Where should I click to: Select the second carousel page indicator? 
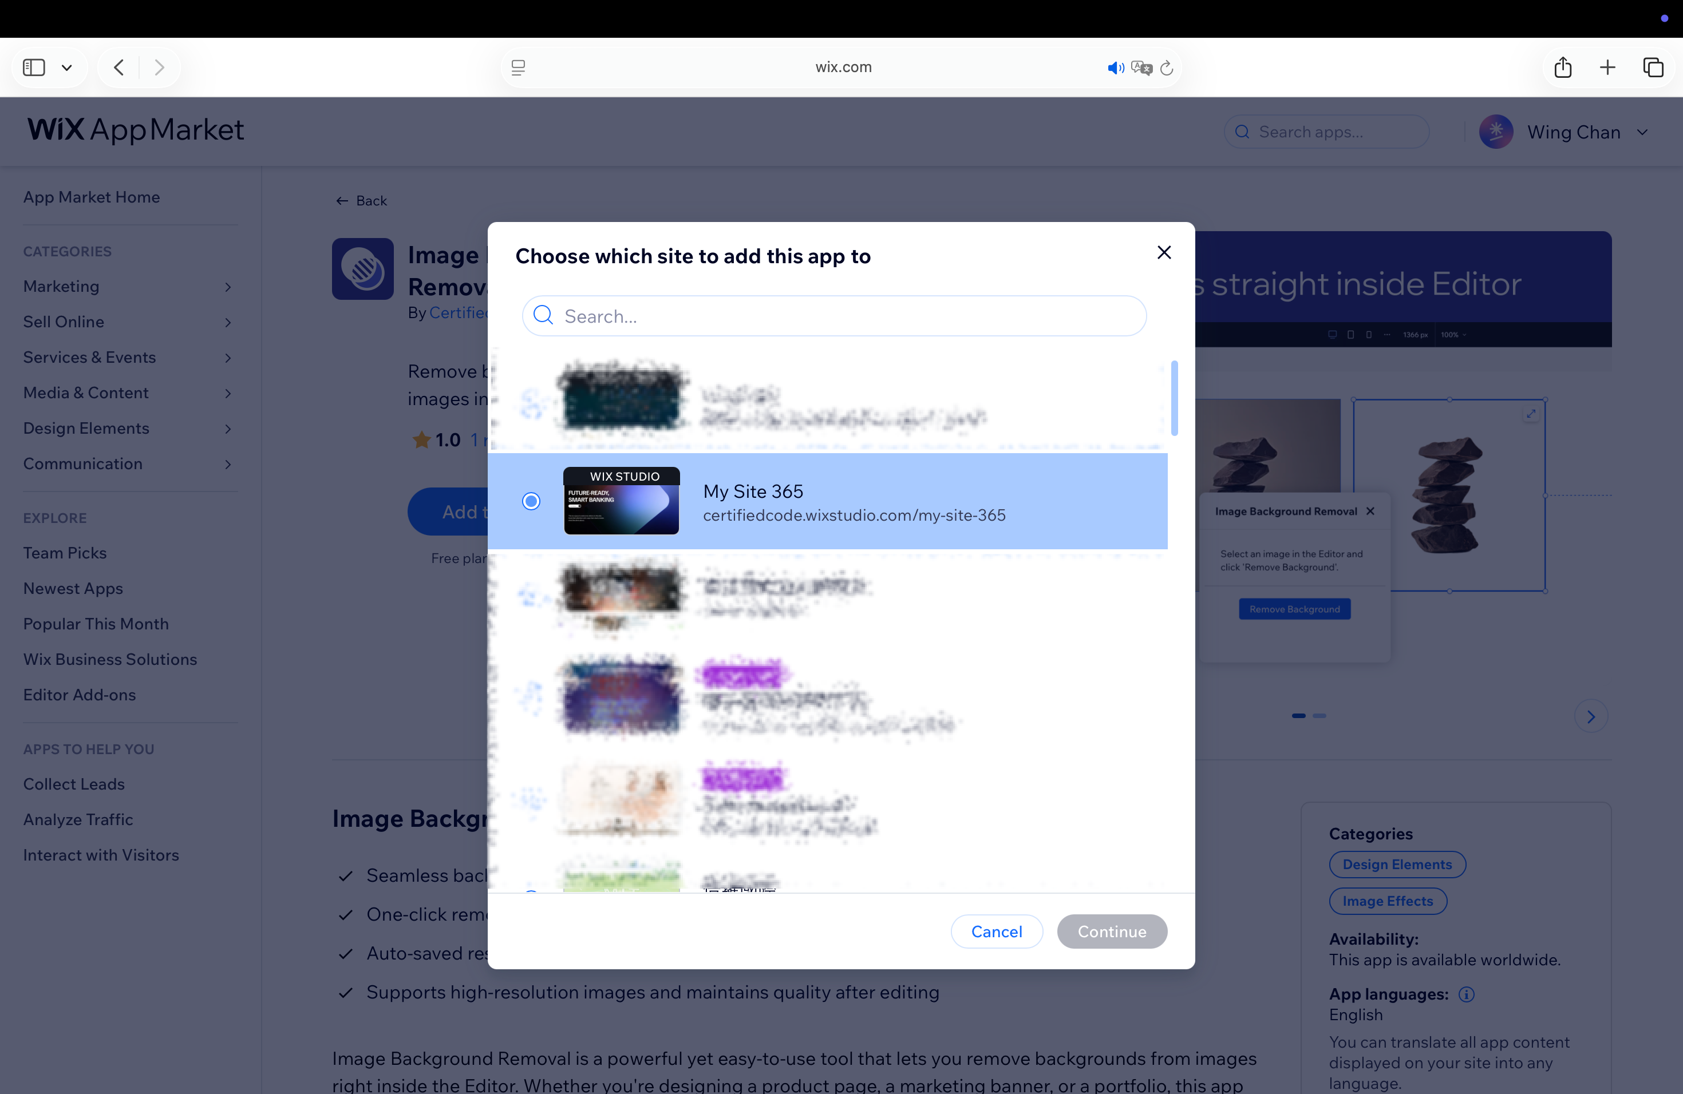tap(1319, 716)
